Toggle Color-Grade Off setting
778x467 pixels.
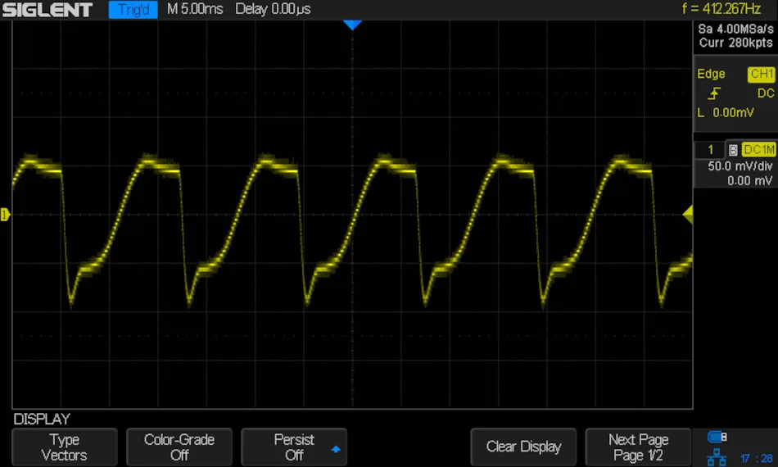point(179,447)
